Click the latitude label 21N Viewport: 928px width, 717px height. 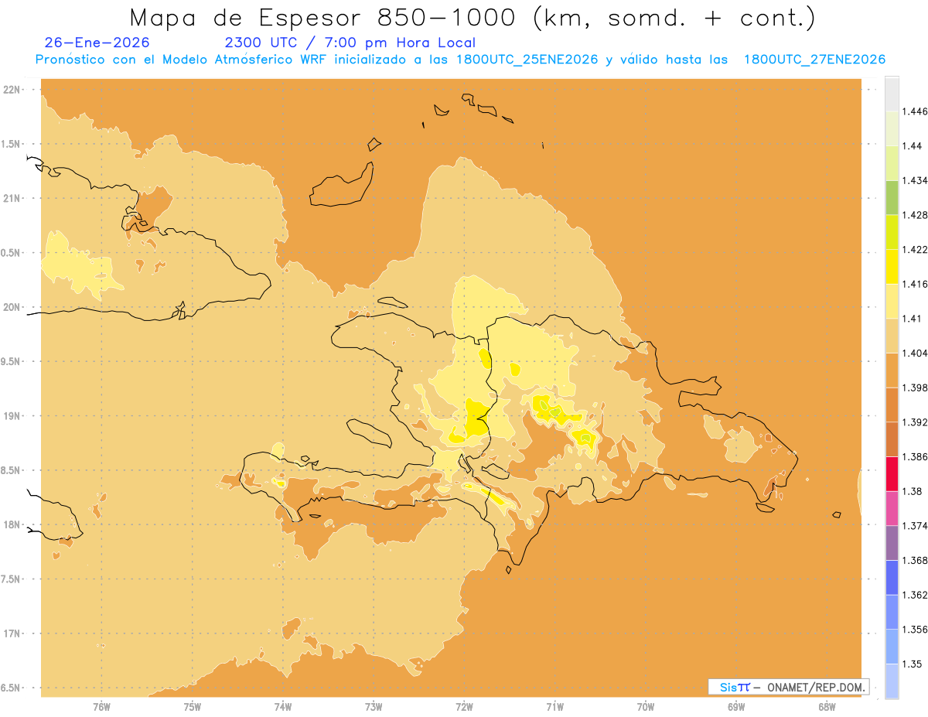coord(11,198)
